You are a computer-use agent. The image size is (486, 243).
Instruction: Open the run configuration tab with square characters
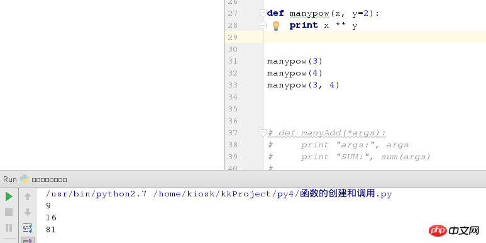[49, 179]
